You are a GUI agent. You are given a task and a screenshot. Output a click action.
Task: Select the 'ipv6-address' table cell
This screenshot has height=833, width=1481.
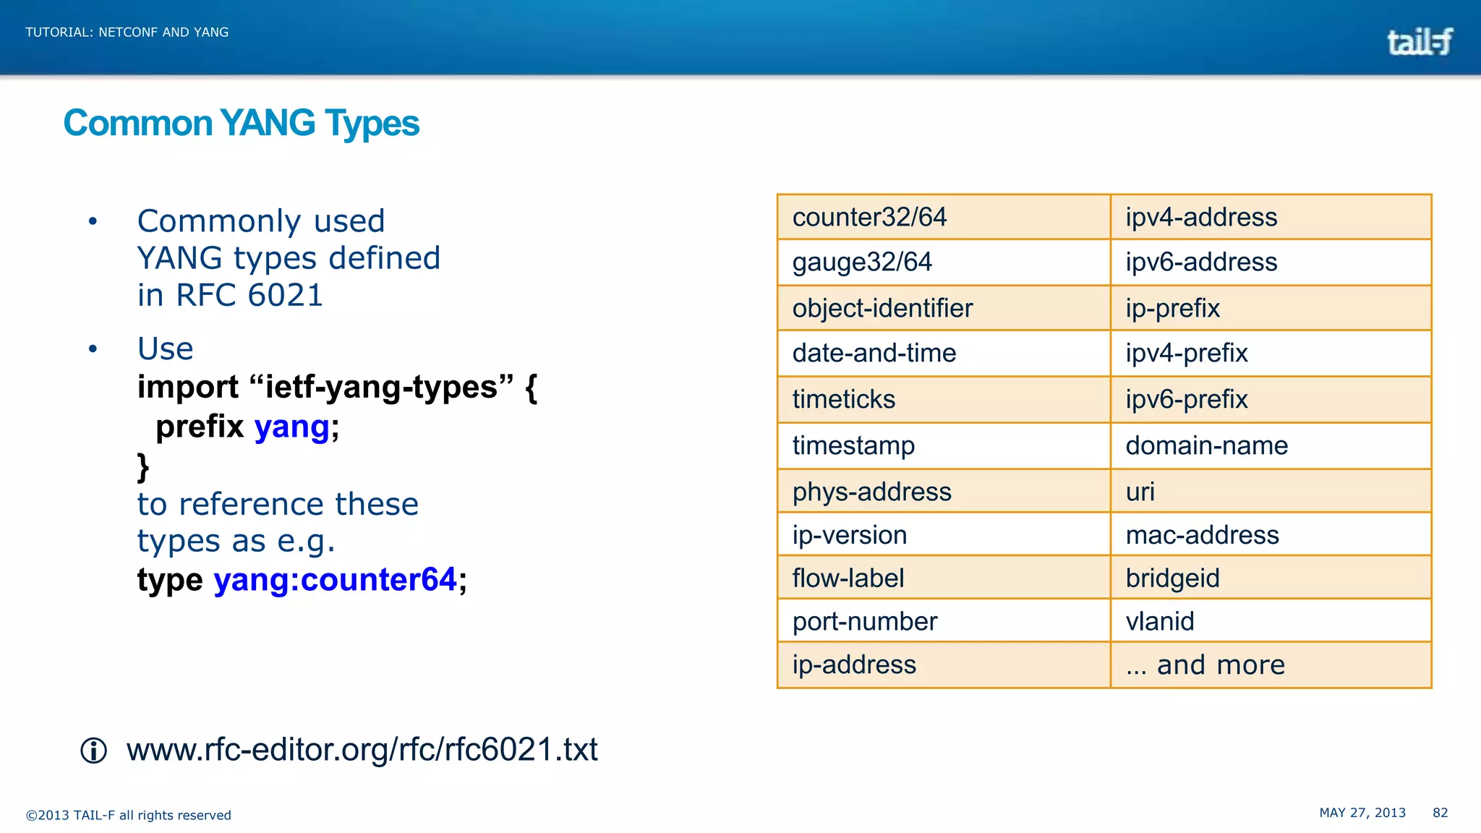click(1271, 262)
